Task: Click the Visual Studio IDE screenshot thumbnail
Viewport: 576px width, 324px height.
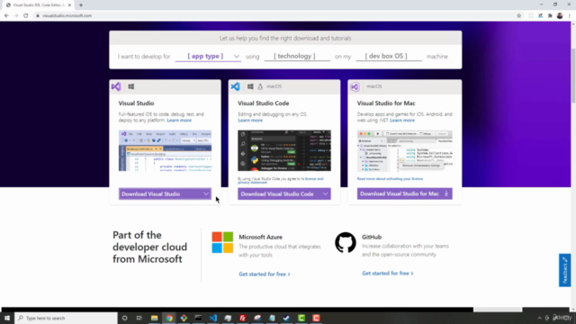Action: (165, 150)
